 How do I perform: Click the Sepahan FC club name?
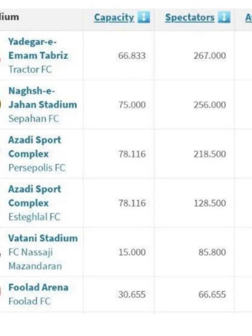point(33,119)
